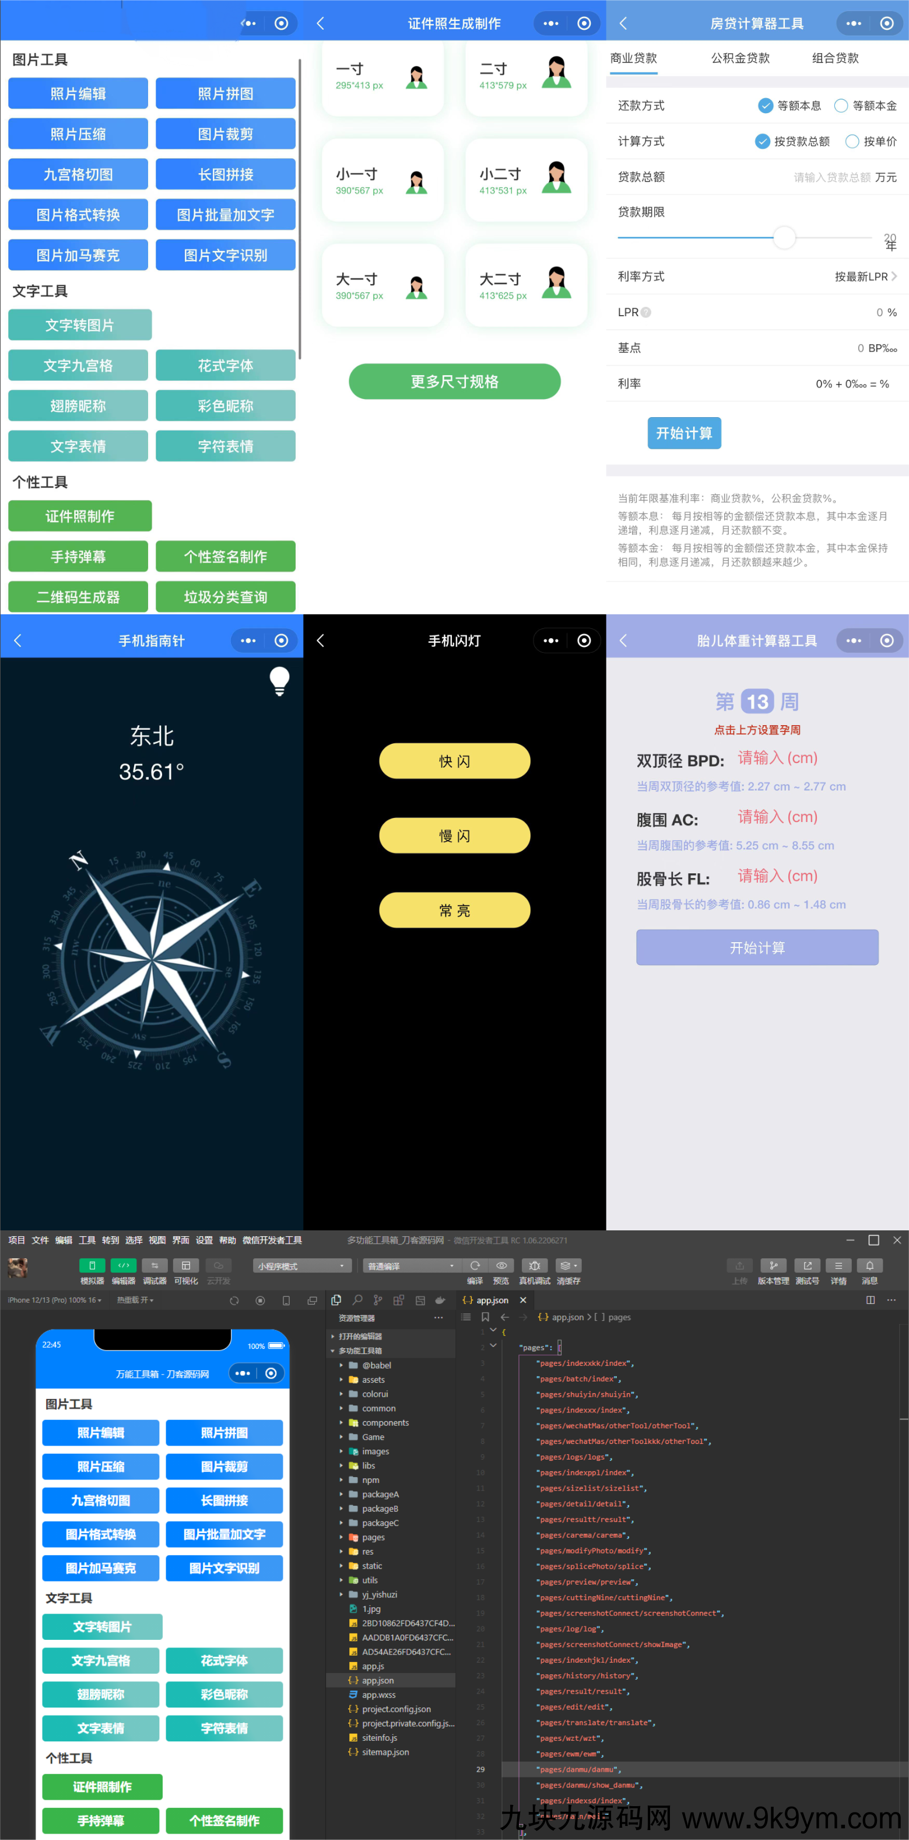Toggle the 编辑器 editor panel button

(x=124, y=1265)
